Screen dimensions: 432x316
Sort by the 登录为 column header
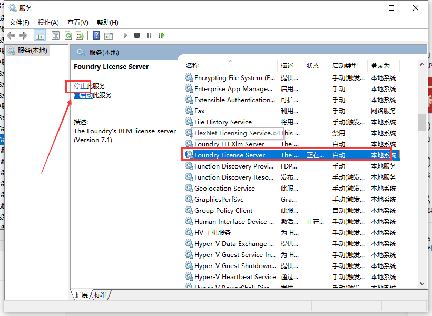pos(384,65)
